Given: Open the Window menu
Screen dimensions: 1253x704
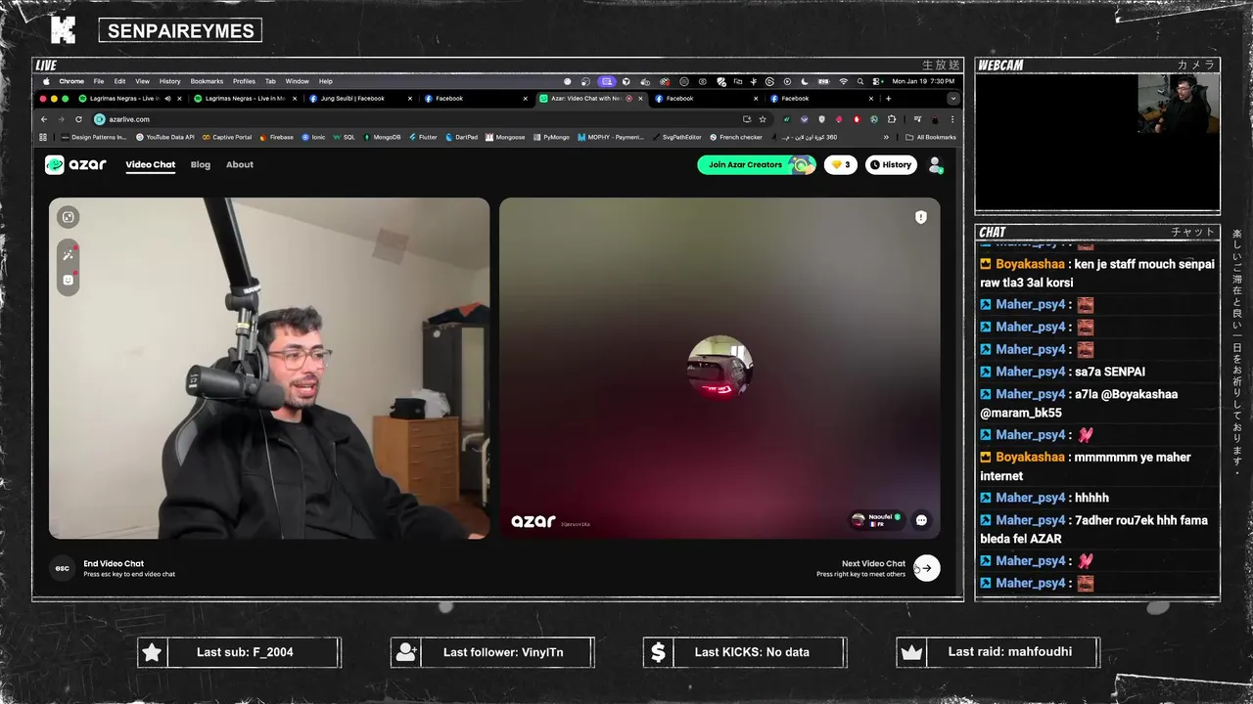Looking at the screenshot, I should [x=297, y=81].
